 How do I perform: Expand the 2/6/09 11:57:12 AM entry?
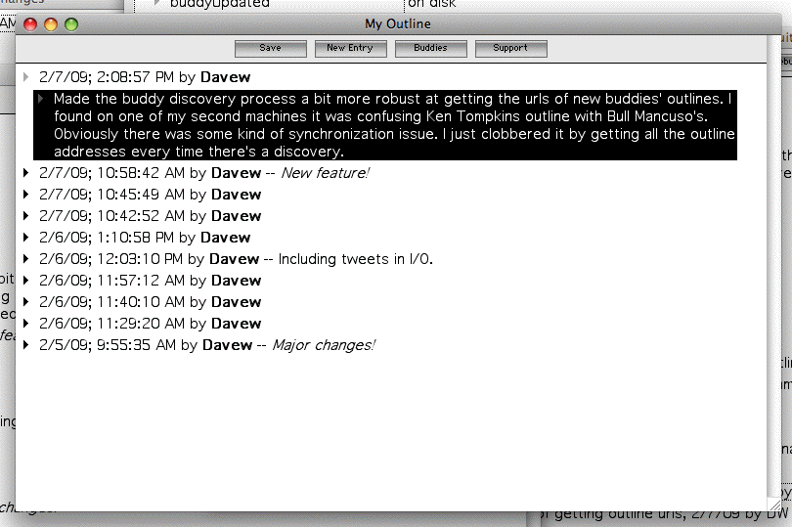point(26,281)
